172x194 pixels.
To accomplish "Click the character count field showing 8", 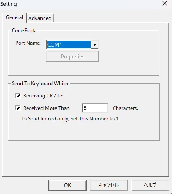I will click(x=95, y=108).
